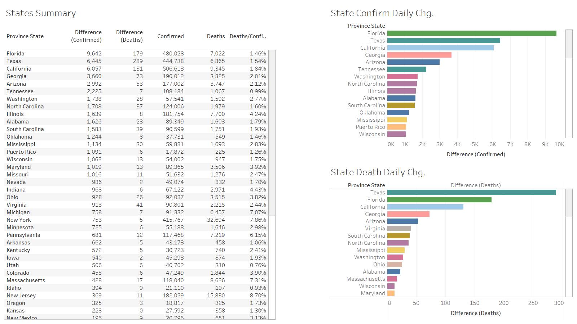This screenshot has width=577, height=324.
Task: Click the Florida bar in State Confirm Daily Chg.
Action: click(472, 33)
